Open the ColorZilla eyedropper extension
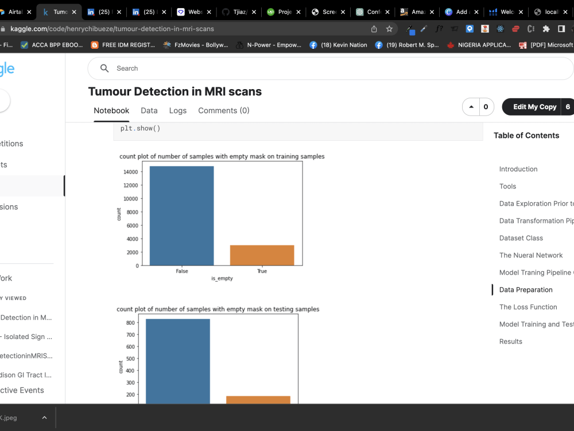574x431 pixels. pos(410,29)
